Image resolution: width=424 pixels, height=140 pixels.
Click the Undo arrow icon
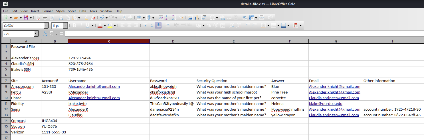pyautogui.click(x=102, y=18)
